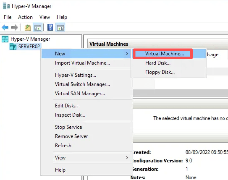This screenshot has height=180, width=228.
Task: Click the Back arrow toolbar icon
Action: point(5,27)
